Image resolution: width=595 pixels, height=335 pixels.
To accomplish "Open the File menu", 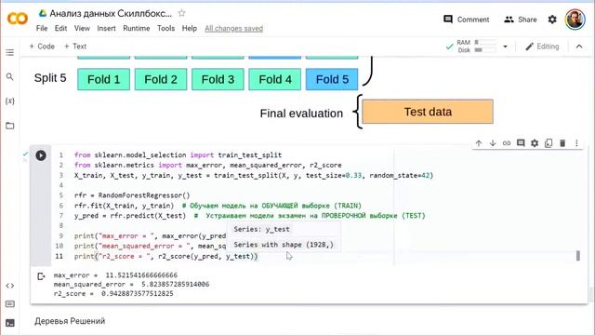I will (x=42, y=28).
